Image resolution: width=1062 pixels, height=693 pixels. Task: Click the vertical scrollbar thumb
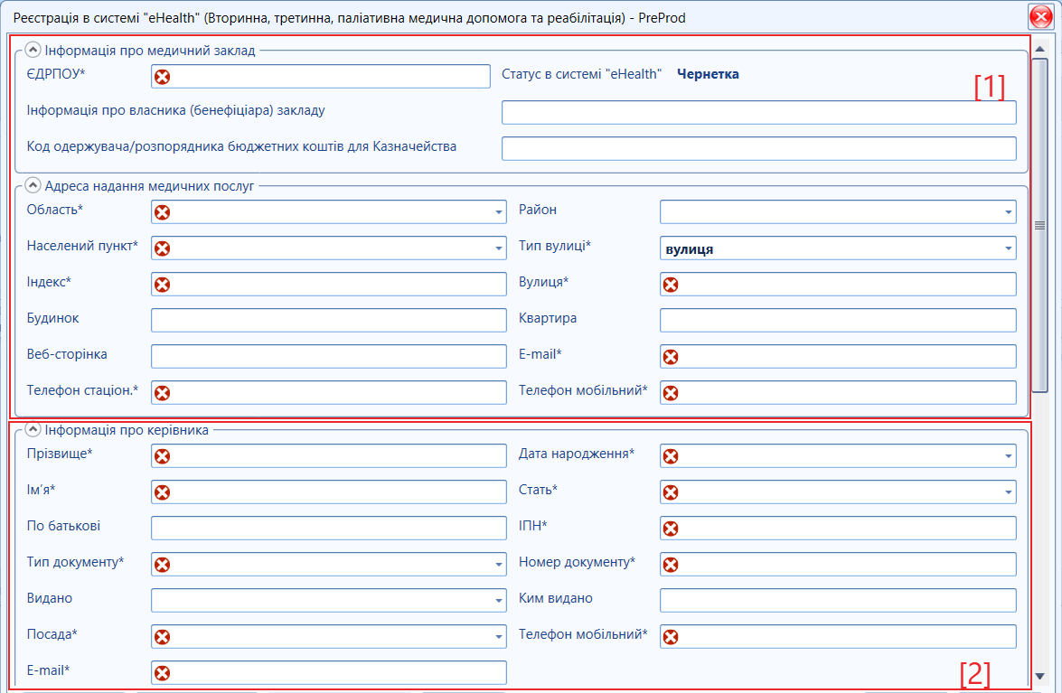tap(1039, 225)
